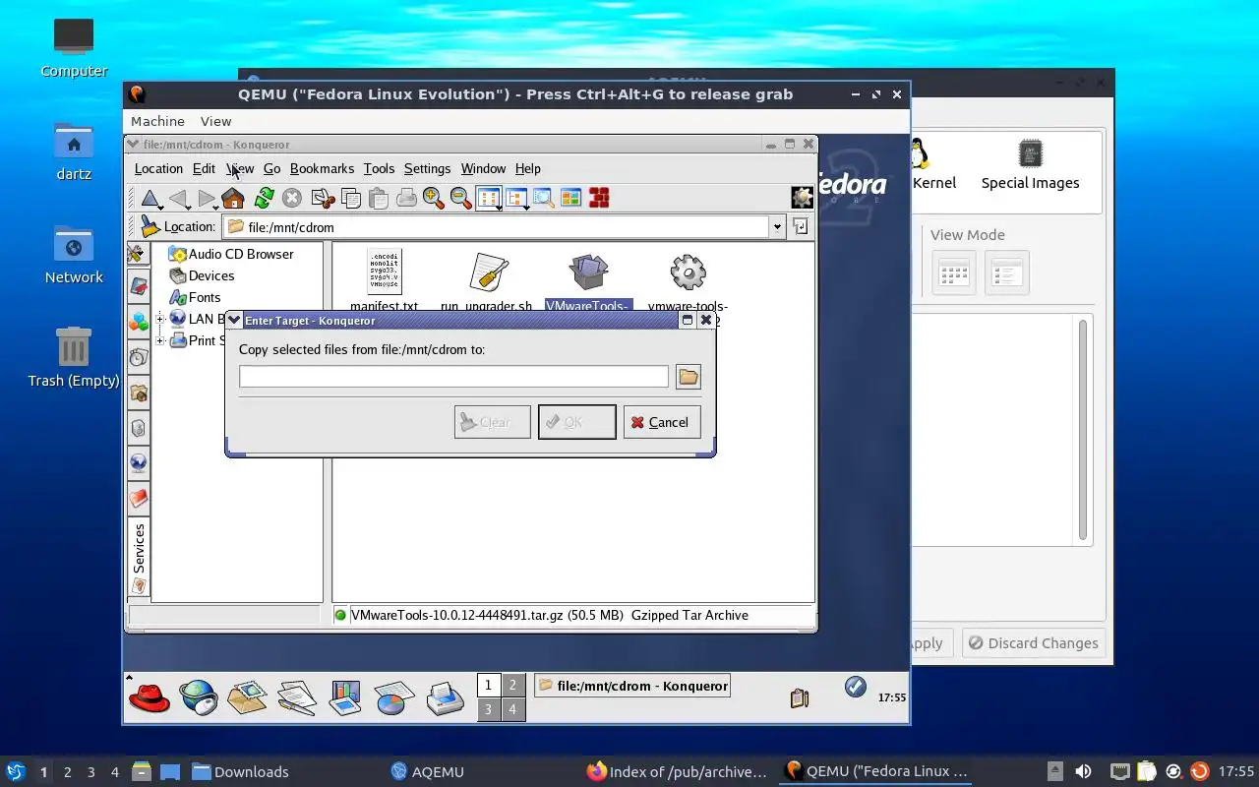Open the Location menu in Konqueror
The height and width of the screenshot is (787, 1259).
tap(158, 169)
